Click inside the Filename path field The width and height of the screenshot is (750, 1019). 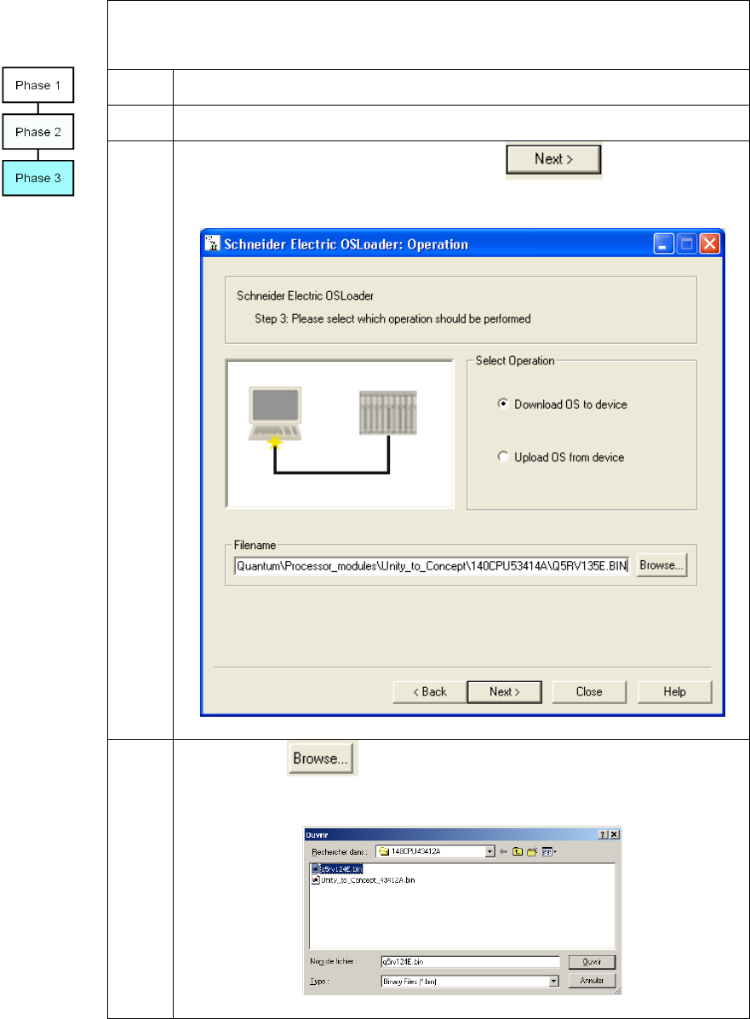click(432, 565)
